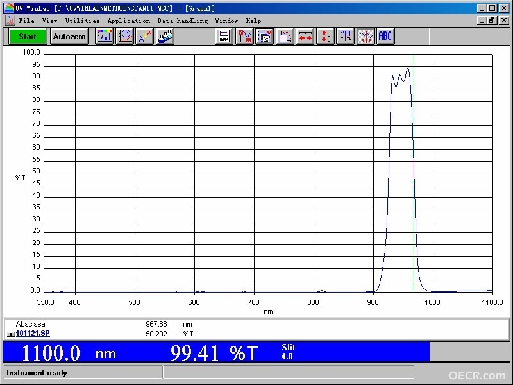Open the Data handling menu

pos(183,21)
